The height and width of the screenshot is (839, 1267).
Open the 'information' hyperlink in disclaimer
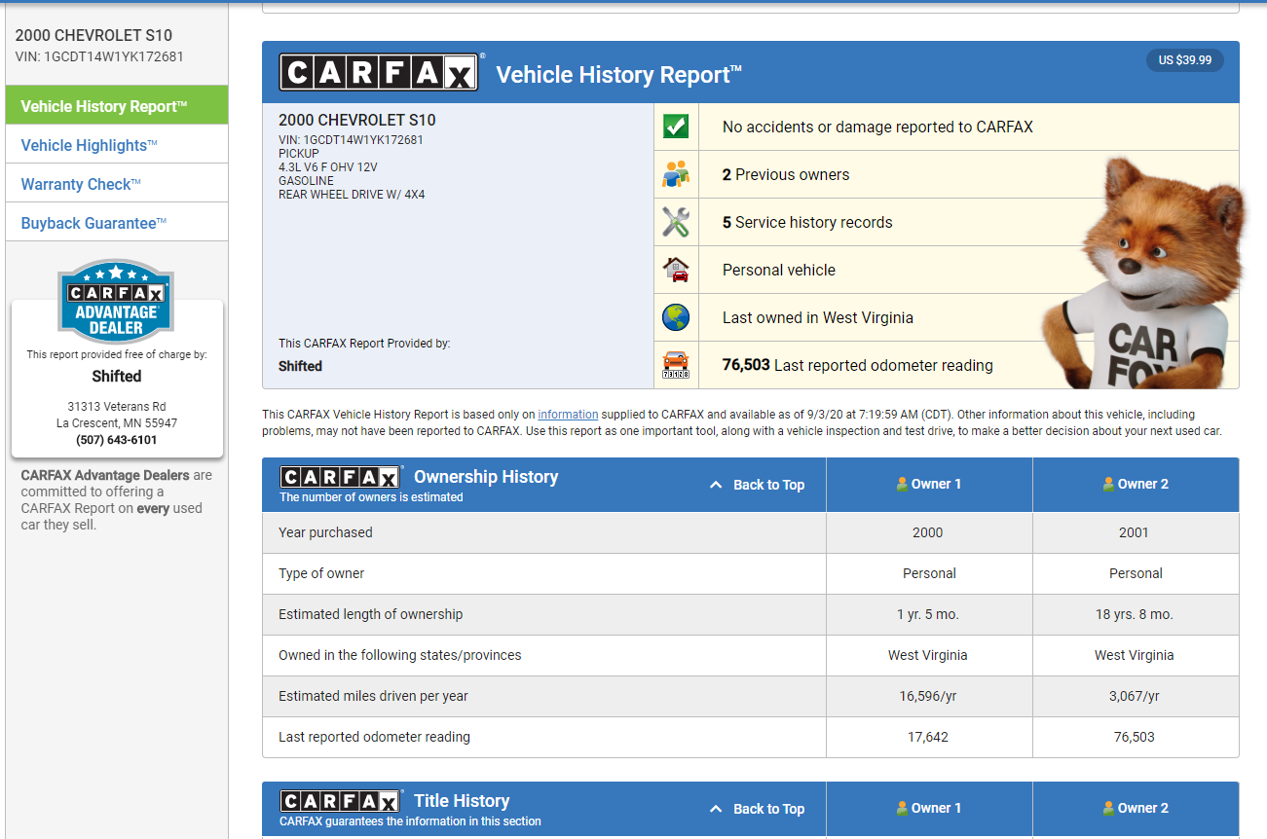(x=568, y=415)
